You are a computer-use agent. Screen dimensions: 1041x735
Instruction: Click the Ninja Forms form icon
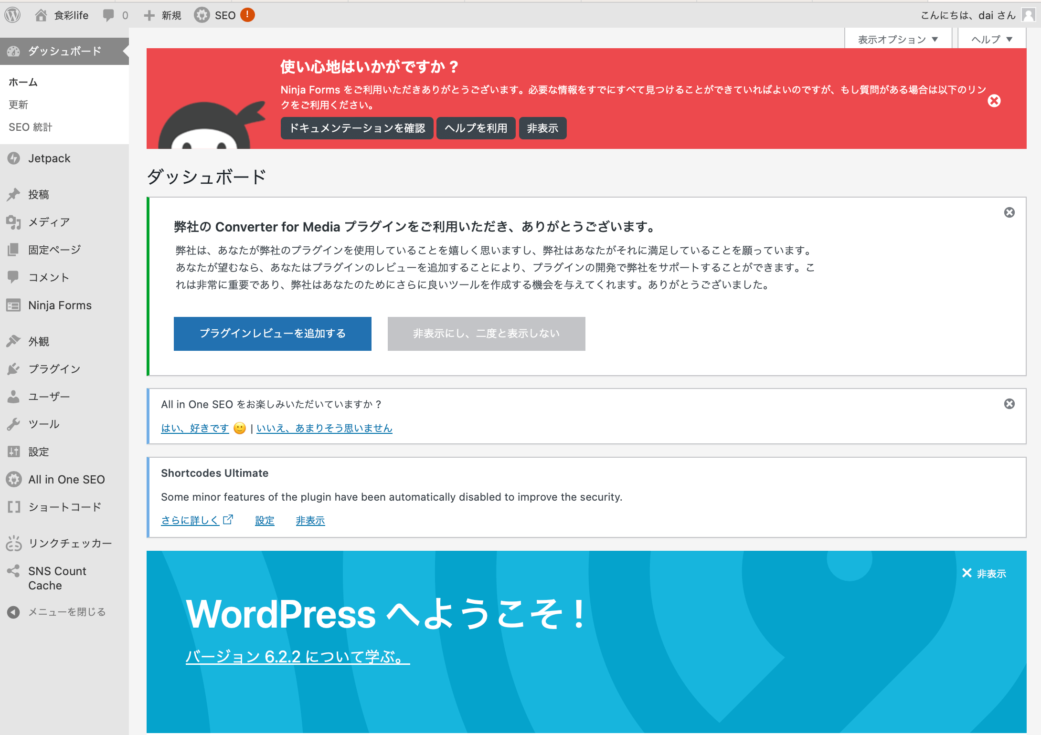[14, 305]
